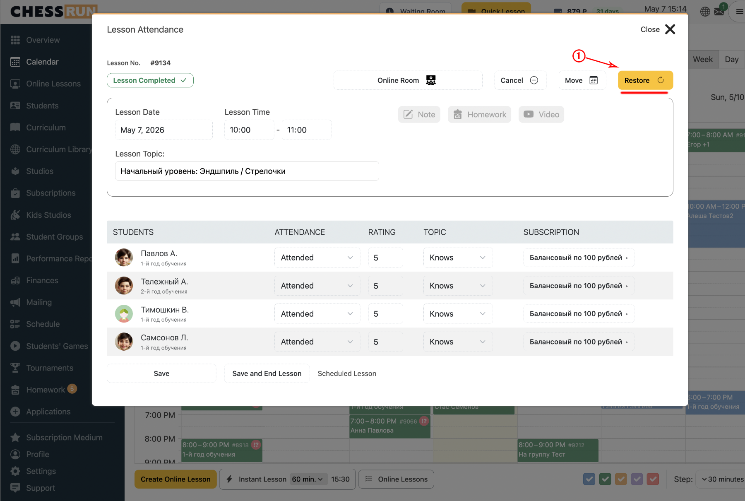Click the Cancel minus-circle icon

(534, 80)
